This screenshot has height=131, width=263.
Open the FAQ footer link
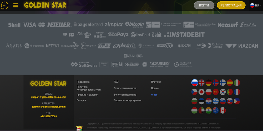(x=116, y=82)
